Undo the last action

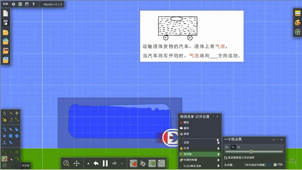coord(96,164)
